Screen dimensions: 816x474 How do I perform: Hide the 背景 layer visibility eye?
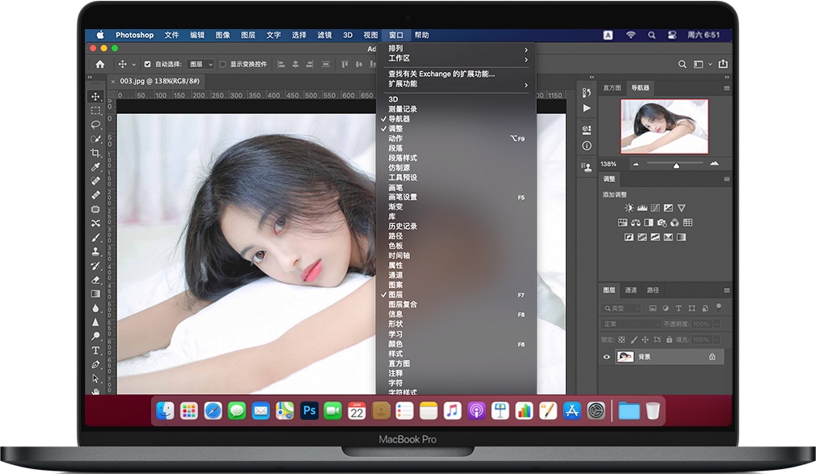pyautogui.click(x=606, y=356)
